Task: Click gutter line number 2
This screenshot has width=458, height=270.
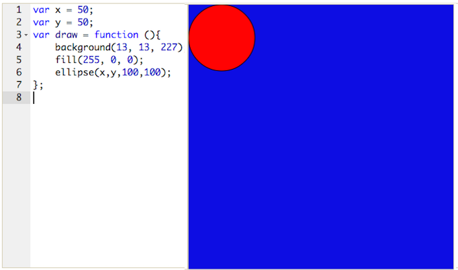Action: (19, 22)
